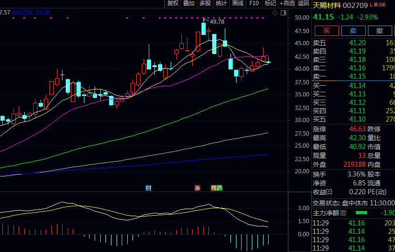The image size is (395, 252).
Task: Click the 300 index badge
Action: (382, 5)
